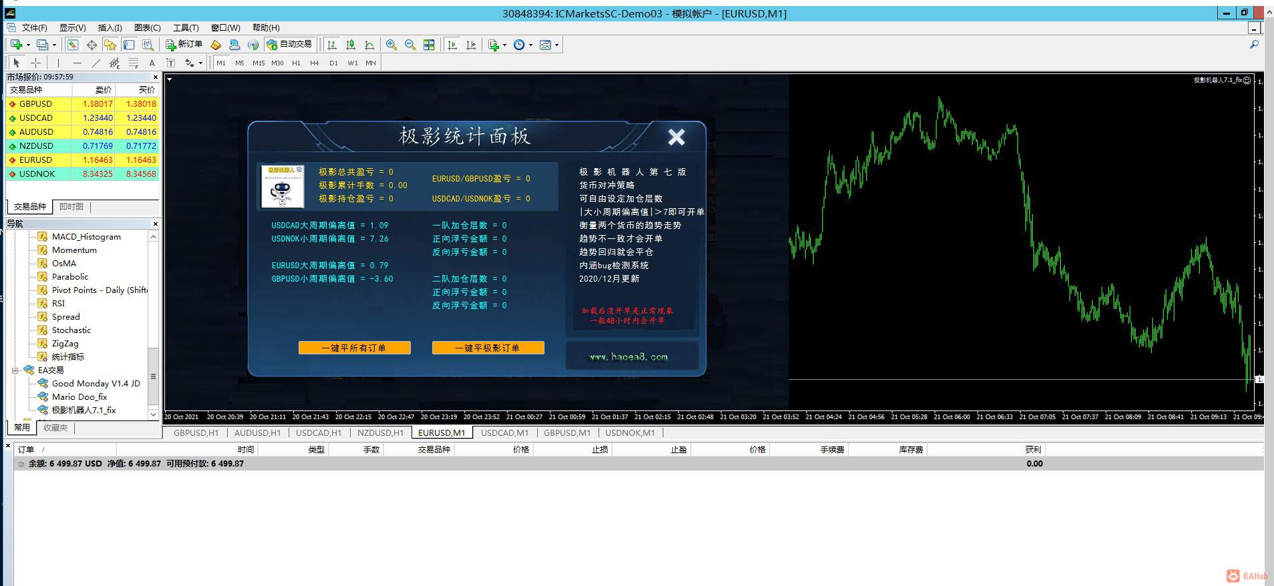
Task: Click the 一键平所有订单 button
Action: click(x=354, y=348)
